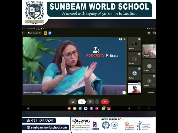Open the apps grid in the taskbar
This screenshot has width=178, height=133.
[x=28, y=108]
